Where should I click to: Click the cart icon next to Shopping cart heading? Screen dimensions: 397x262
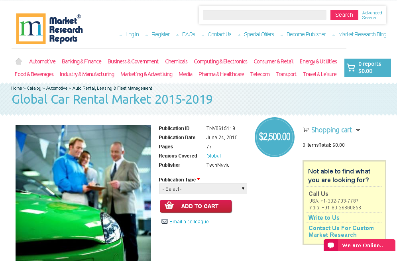[x=306, y=130]
